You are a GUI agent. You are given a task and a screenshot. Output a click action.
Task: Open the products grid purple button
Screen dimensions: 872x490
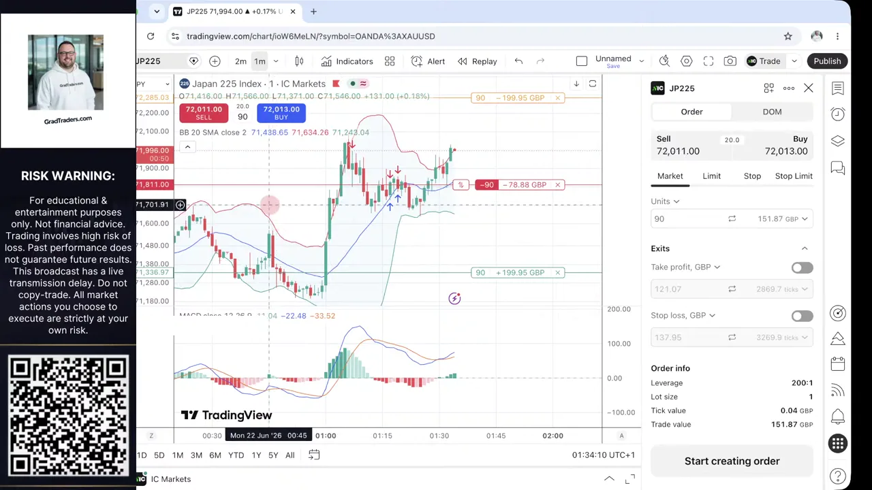[x=838, y=444]
